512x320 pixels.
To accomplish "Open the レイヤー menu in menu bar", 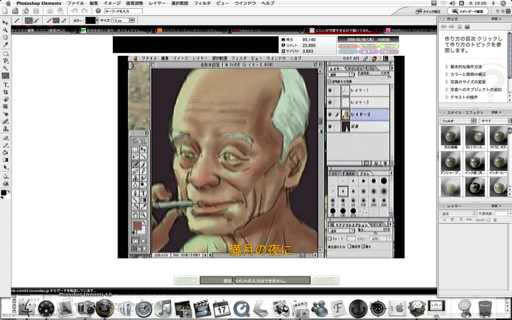I will (157, 3).
